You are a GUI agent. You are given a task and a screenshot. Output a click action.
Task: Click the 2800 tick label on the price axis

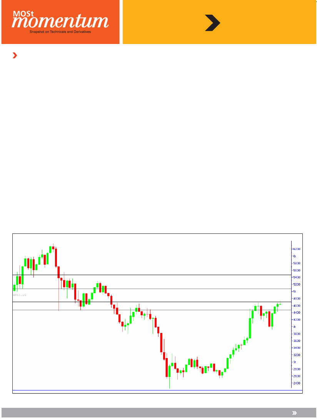pos(296,369)
